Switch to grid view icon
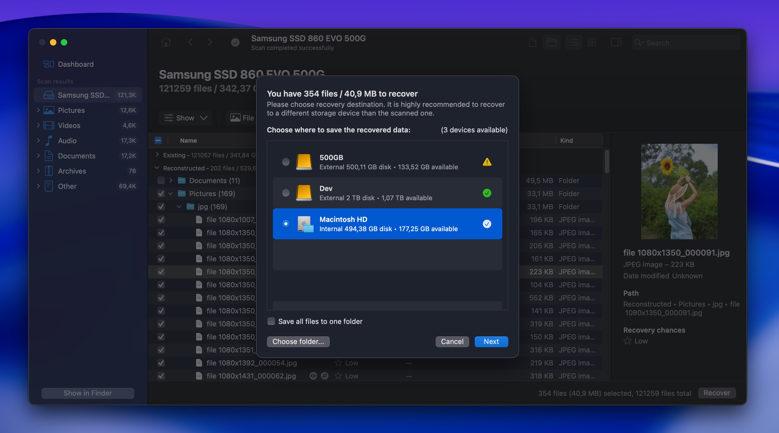The image size is (779, 433). point(592,42)
